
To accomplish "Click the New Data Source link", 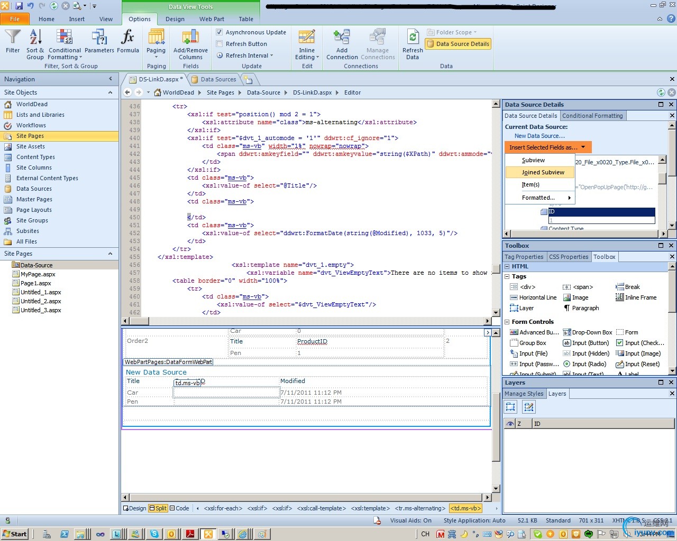I will coord(539,136).
